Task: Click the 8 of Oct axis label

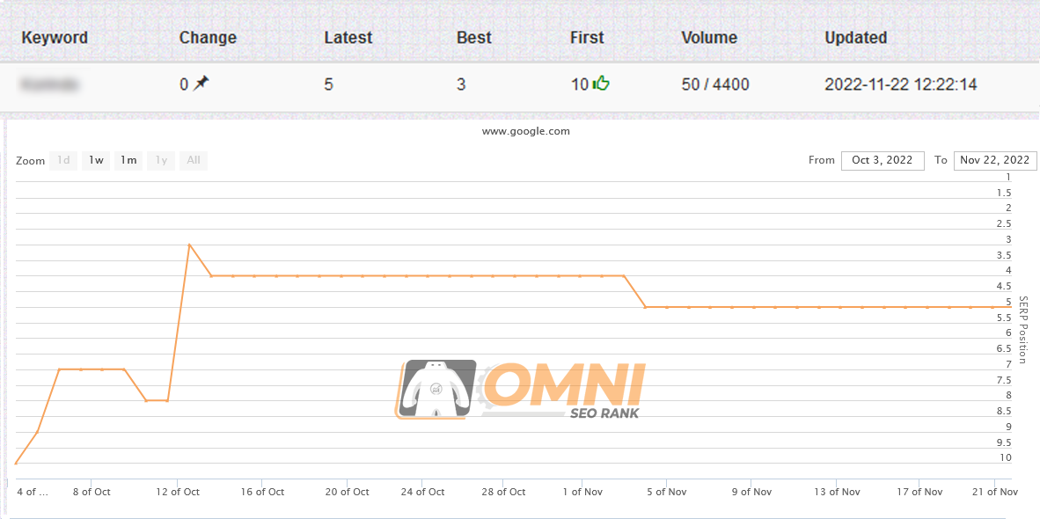Action: [91, 492]
